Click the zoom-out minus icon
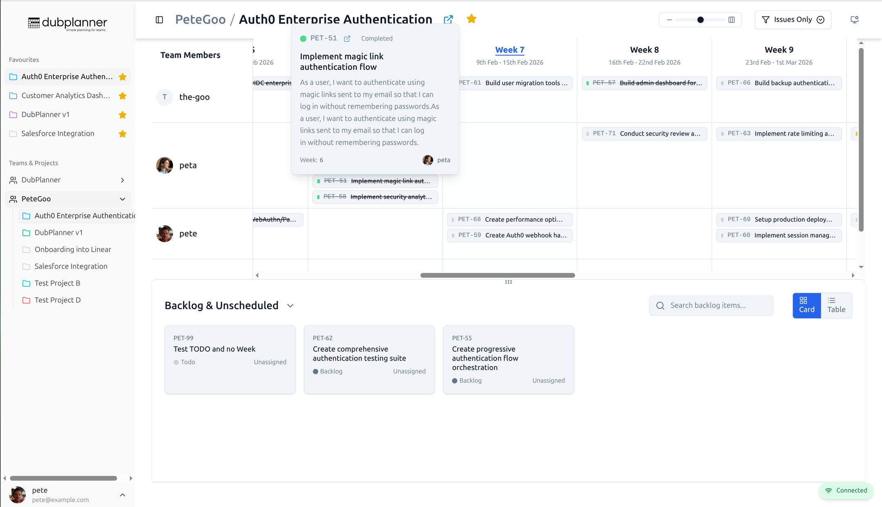882x507 pixels. point(669,20)
